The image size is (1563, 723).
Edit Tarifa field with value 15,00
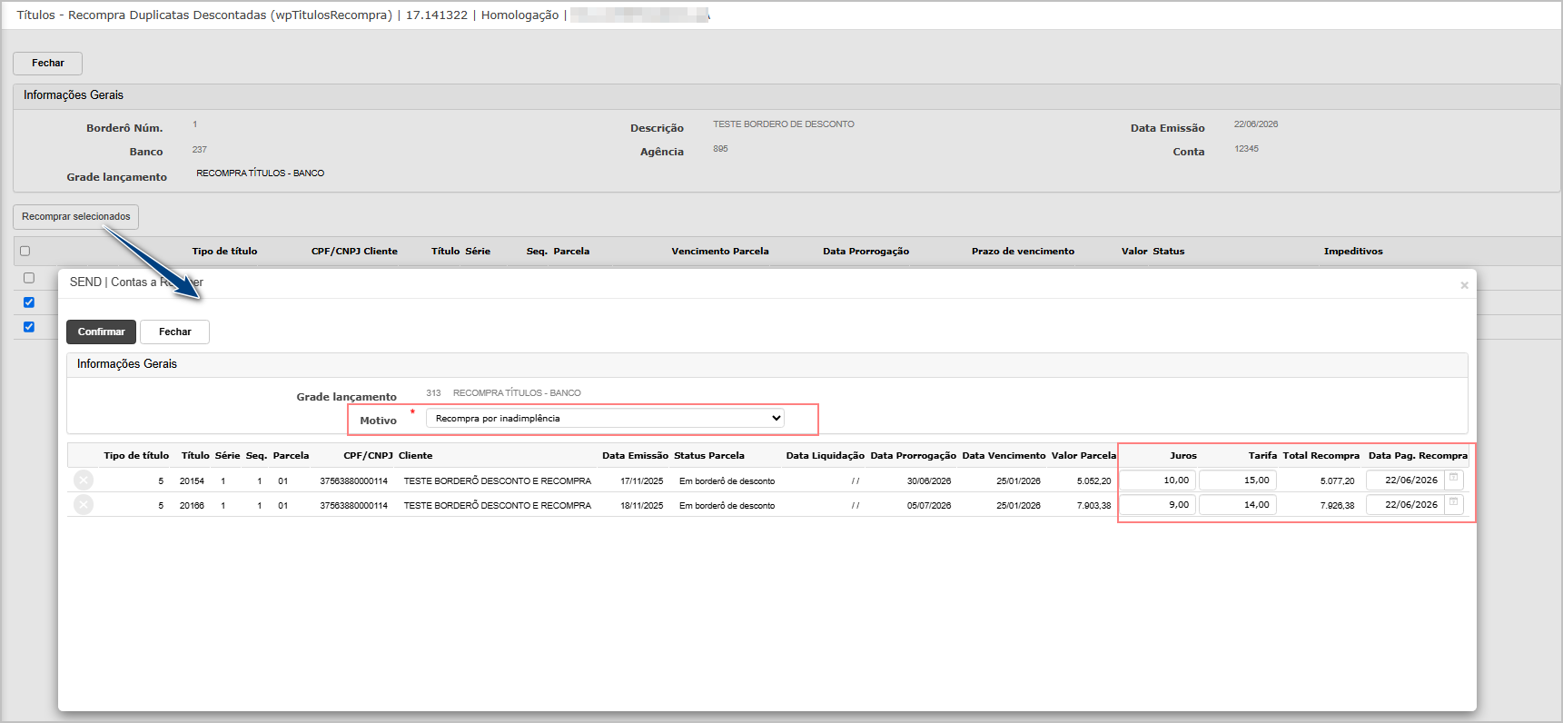pyautogui.click(x=1238, y=480)
